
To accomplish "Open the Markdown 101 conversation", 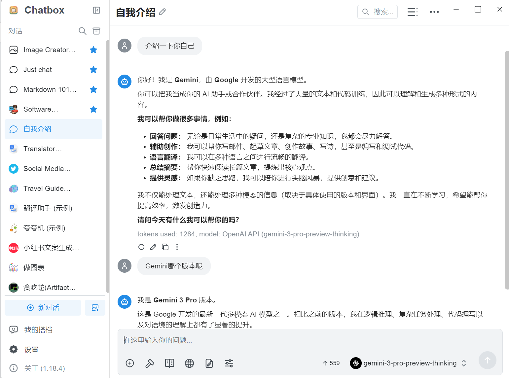I will point(54,89).
